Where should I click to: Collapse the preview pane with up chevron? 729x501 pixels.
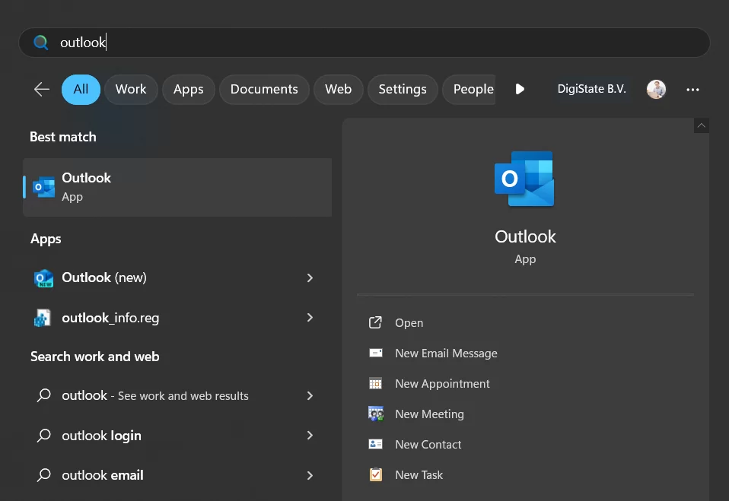tap(702, 125)
